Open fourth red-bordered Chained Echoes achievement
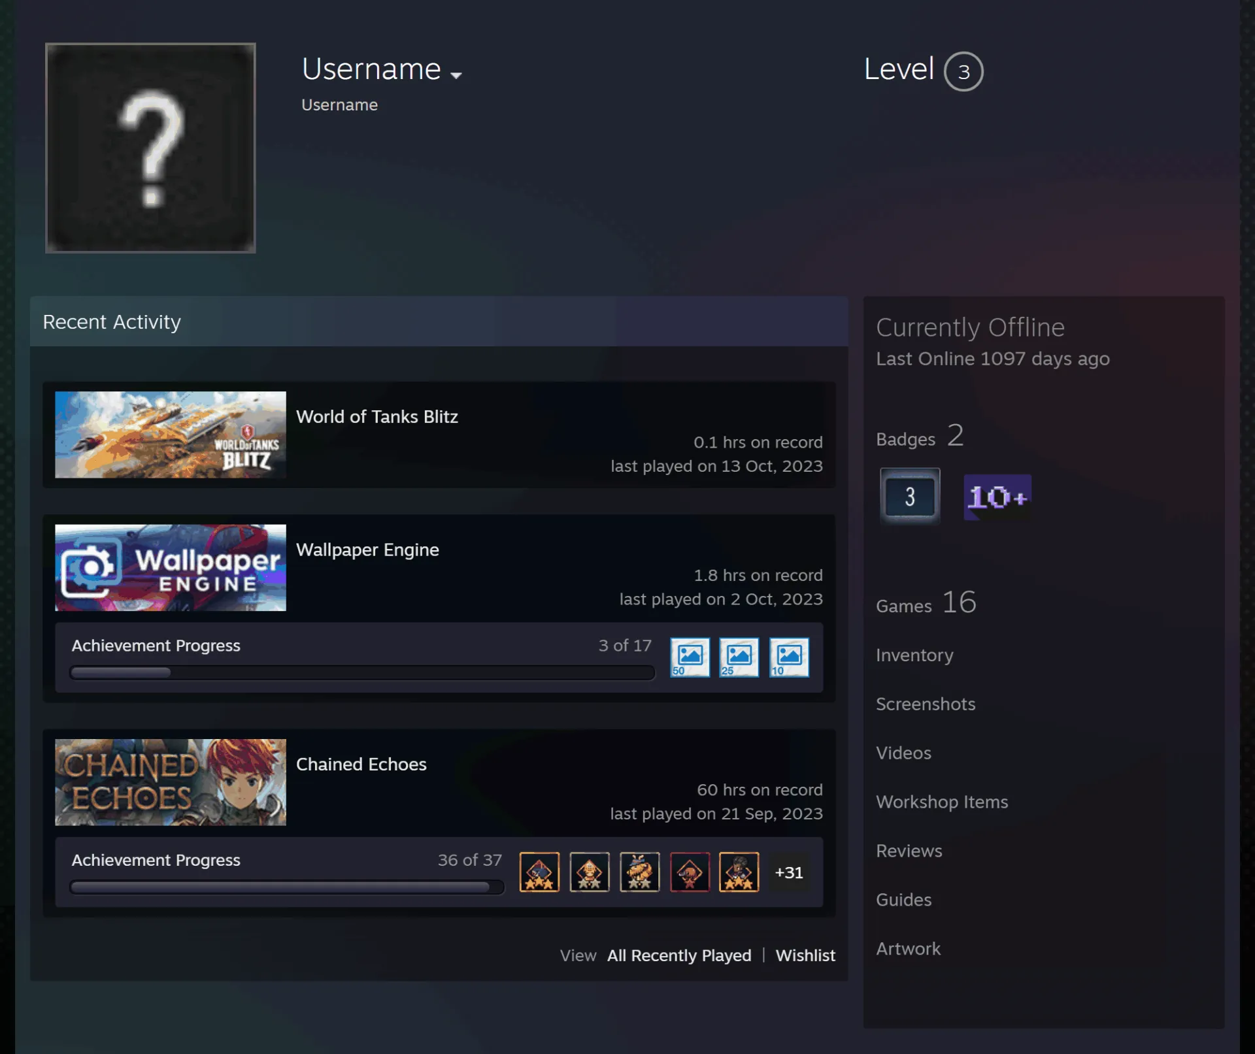Image resolution: width=1255 pixels, height=1054 pixels. (690, 872)
